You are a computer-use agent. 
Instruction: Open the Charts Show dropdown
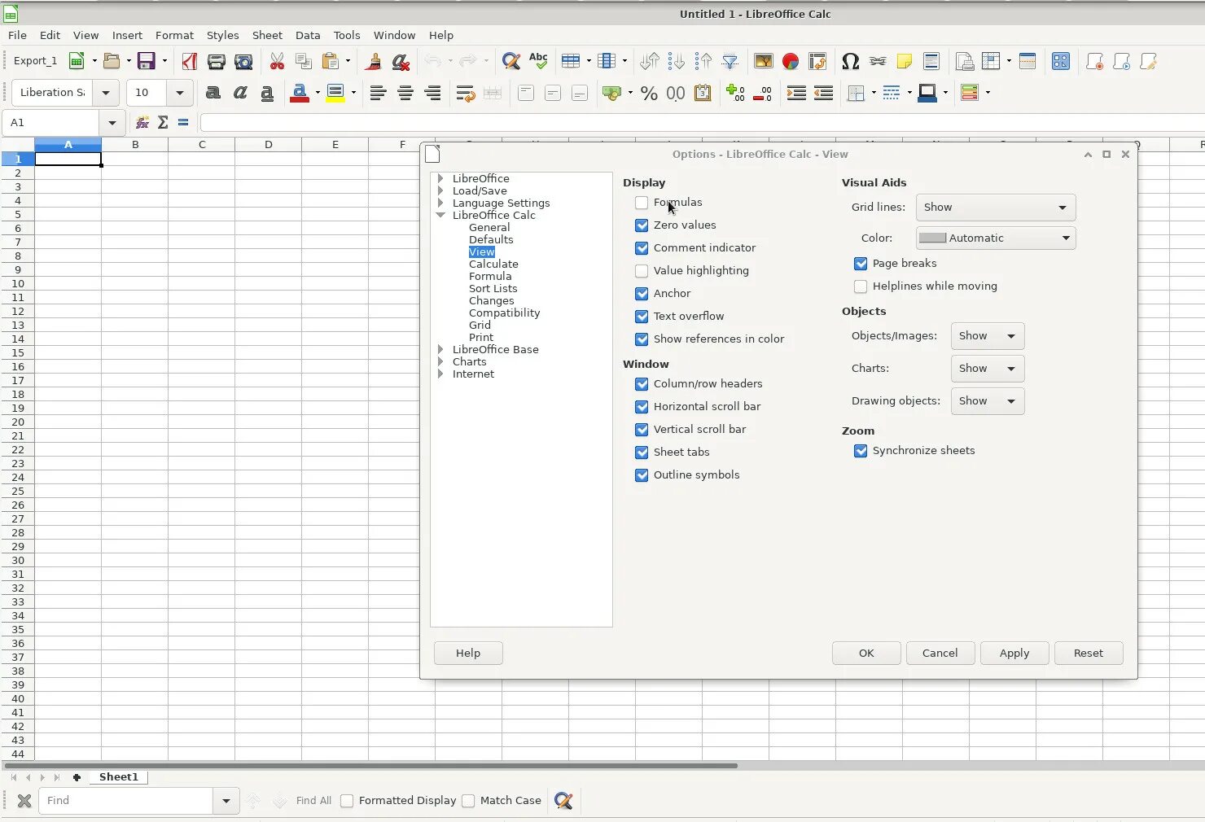988,369
